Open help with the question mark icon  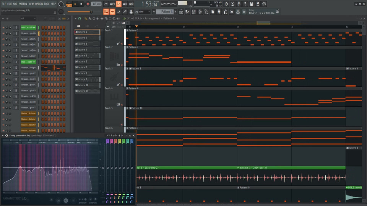tap(245, 4)
